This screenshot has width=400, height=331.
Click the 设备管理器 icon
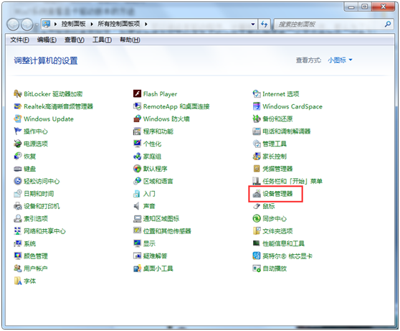tap(257, 194)
